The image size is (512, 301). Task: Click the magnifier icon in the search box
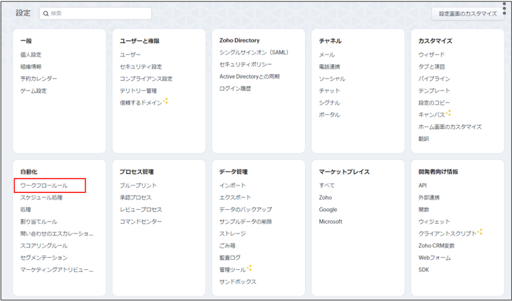pyautogui.click(x=46, y=13)
